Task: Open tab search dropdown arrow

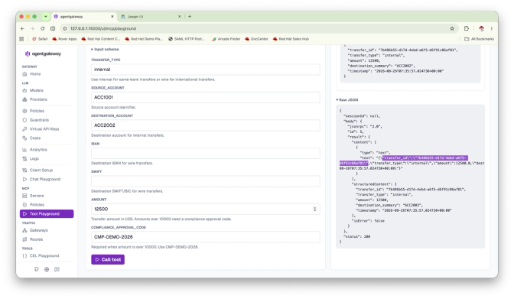Action: [46, 16]
